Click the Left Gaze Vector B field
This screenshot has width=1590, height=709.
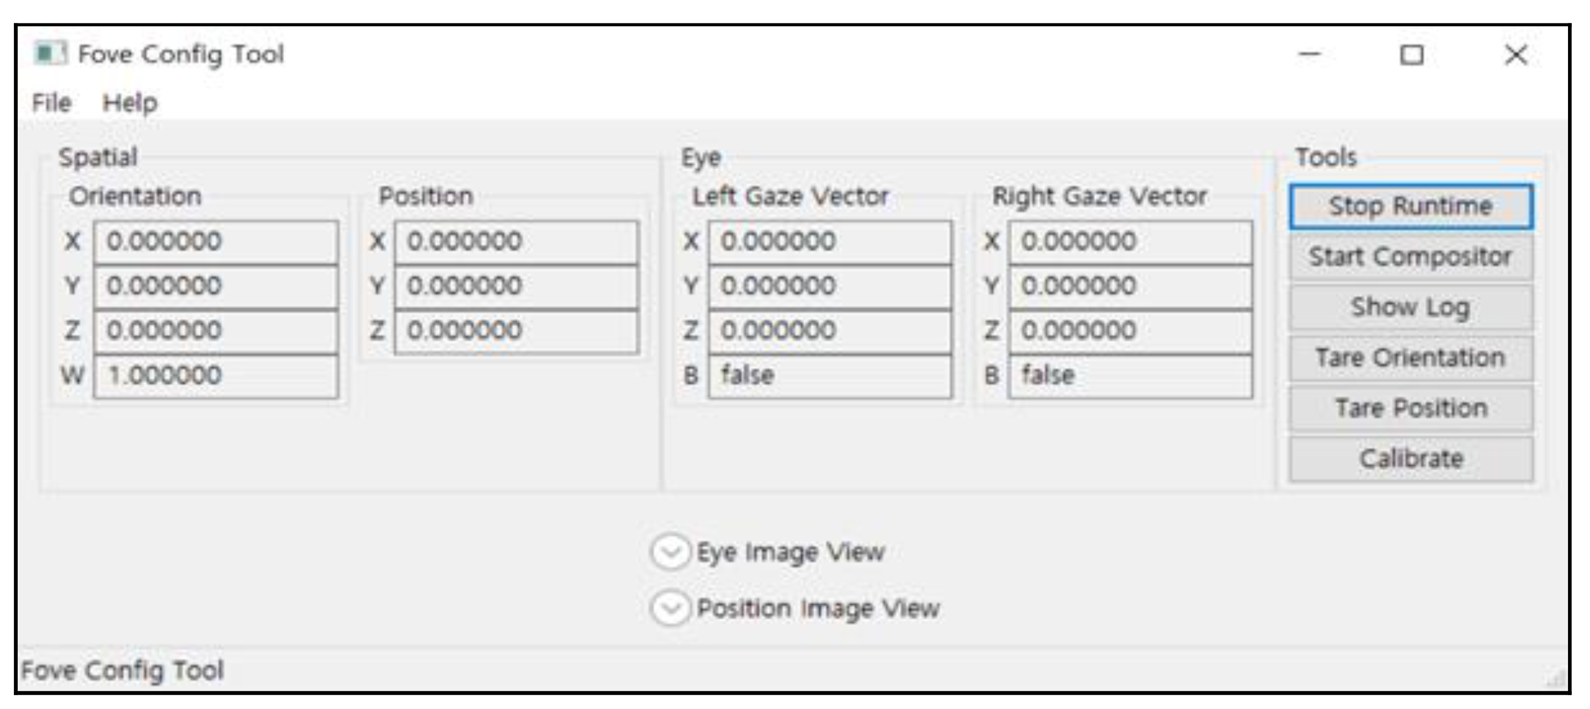pos(830,375)
